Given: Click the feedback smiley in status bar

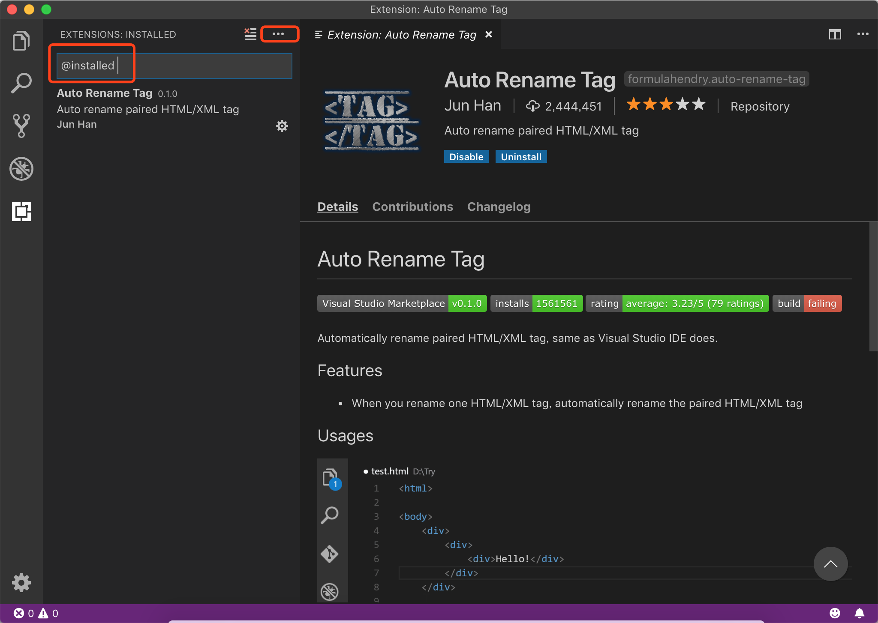Looking at the screenshot, I should click(834, 613).
